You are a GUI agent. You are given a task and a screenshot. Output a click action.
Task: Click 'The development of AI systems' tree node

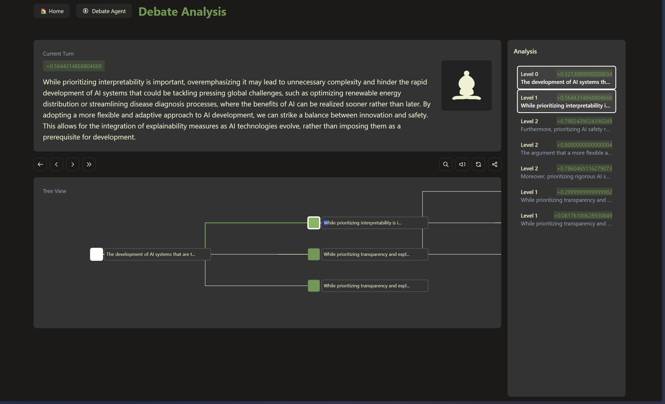[x=157, y=254]
